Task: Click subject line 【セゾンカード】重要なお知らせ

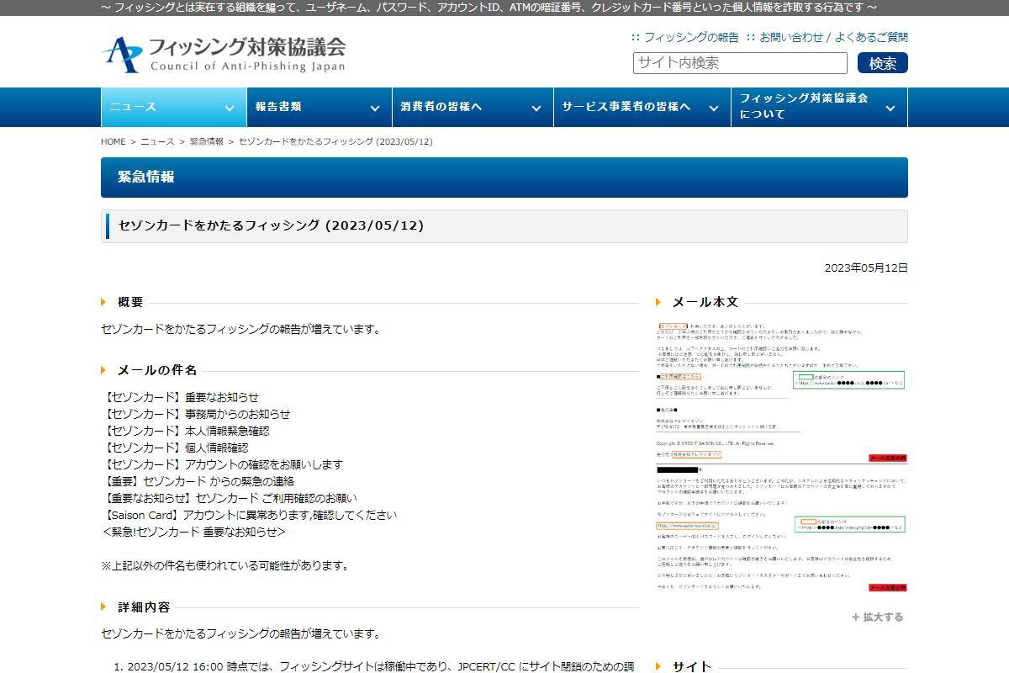Action: tap(180, 397)
